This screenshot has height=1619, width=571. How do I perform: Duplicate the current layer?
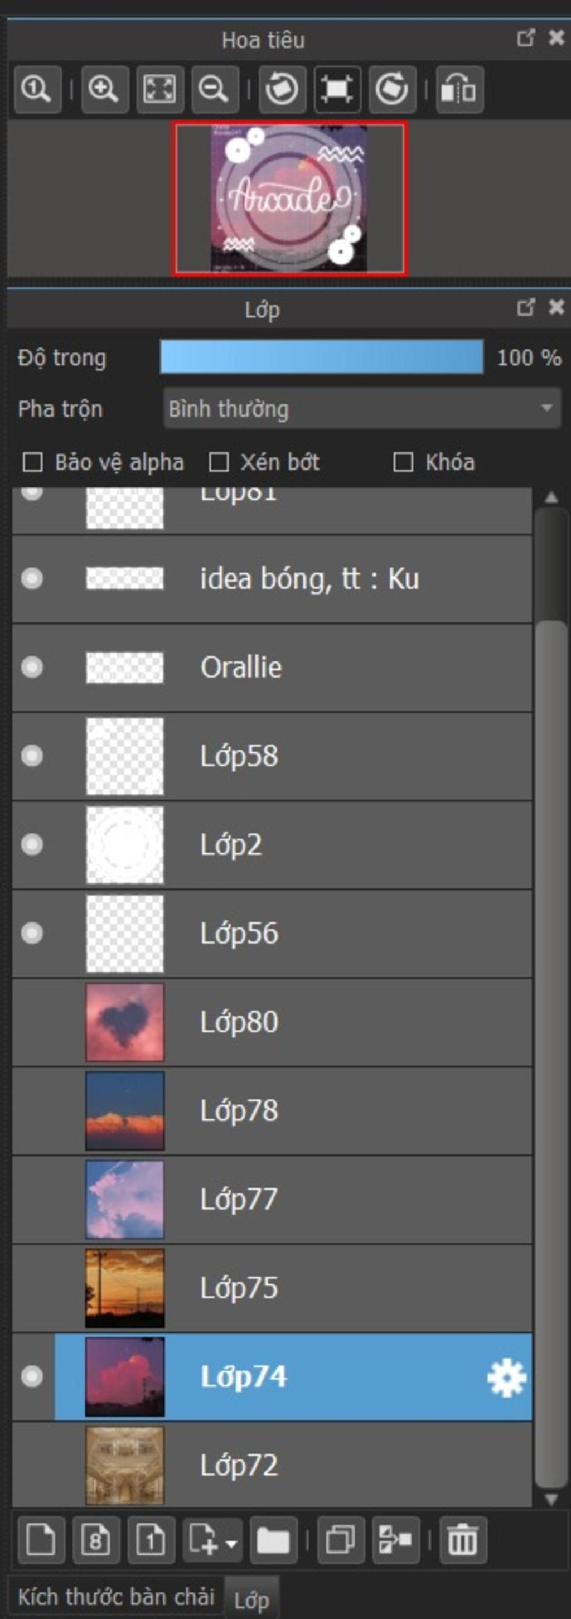coord(341,1540)
